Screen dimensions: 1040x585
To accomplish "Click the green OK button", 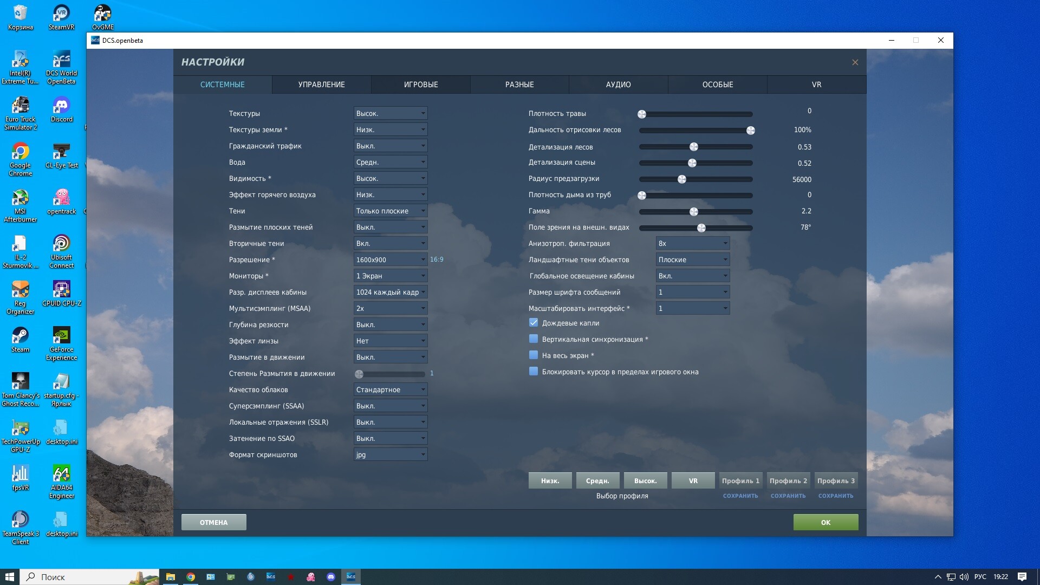I will (x=825, y=522).
